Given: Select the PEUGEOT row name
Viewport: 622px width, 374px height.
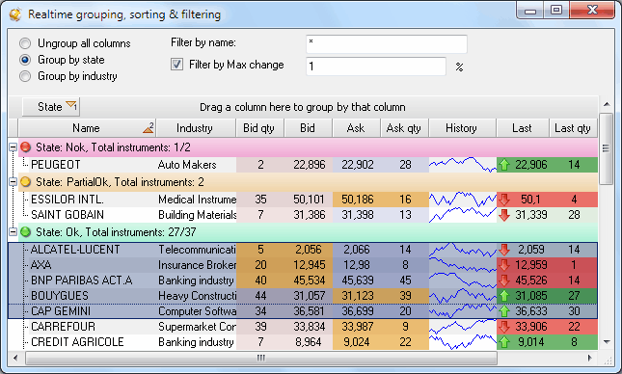Looking at the screenshot, I should pos(56,165).
